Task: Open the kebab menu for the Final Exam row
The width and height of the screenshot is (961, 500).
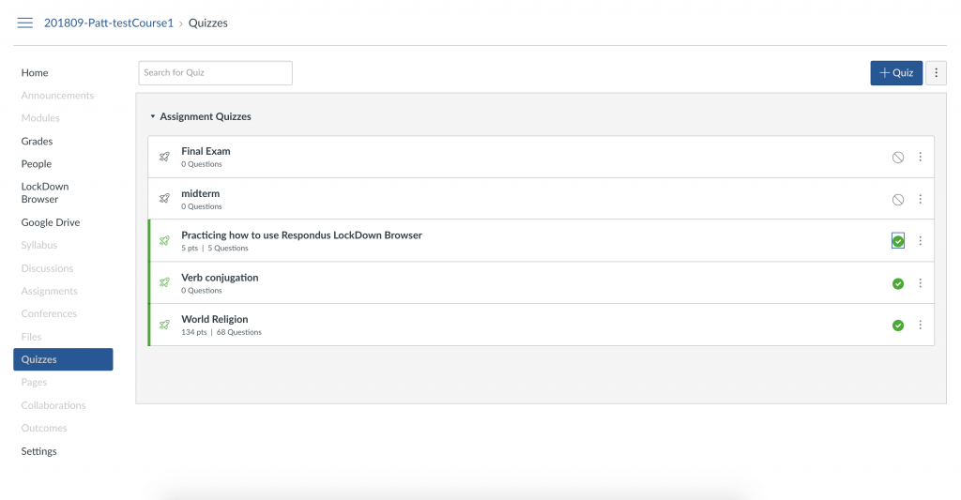Action: 920,157
